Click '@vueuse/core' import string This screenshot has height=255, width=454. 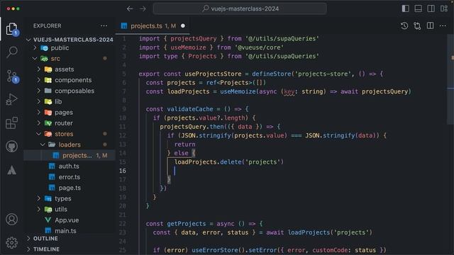(x=260, y=47)
